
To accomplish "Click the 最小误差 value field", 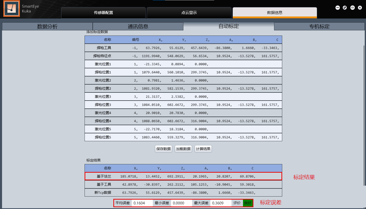I will tap(181, 203).
